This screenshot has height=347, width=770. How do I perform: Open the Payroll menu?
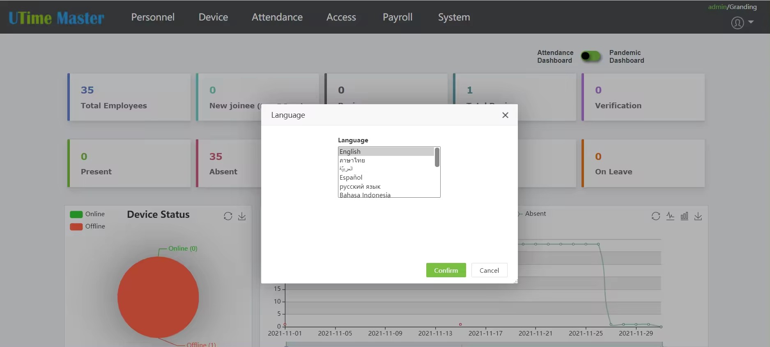click(x=398, y=17)
